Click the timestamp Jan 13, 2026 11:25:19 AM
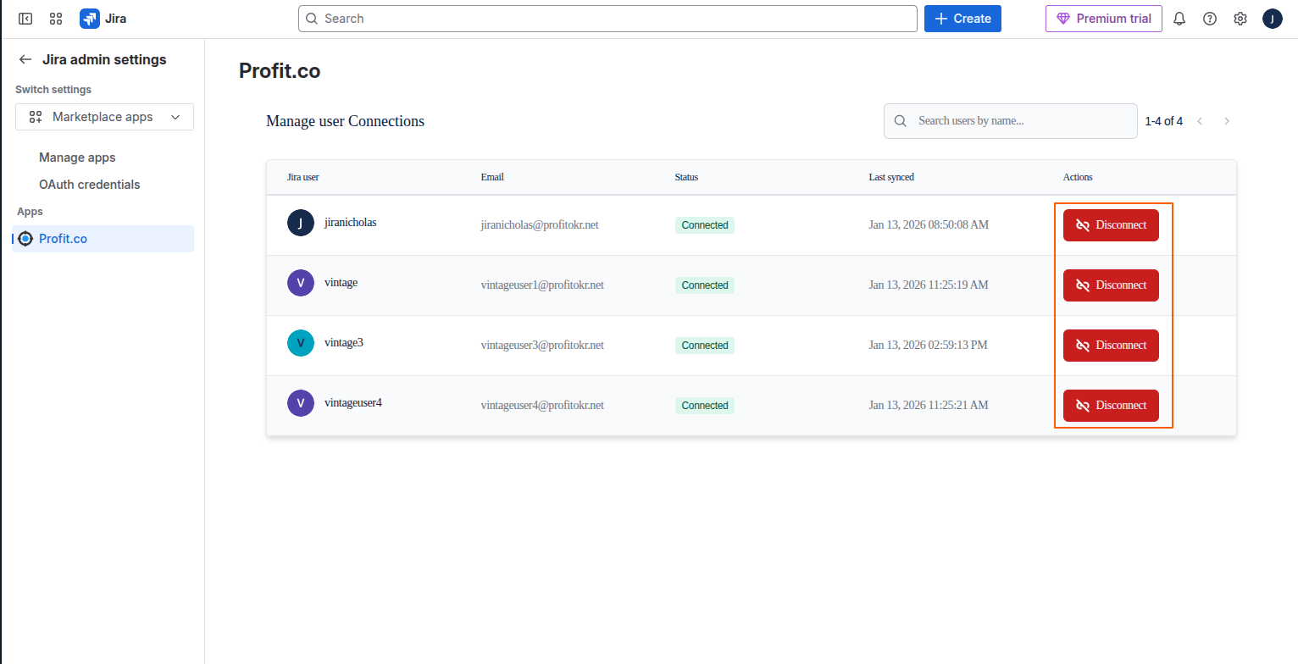Screen dimensions: 1298x664 (x=929, y=285)
